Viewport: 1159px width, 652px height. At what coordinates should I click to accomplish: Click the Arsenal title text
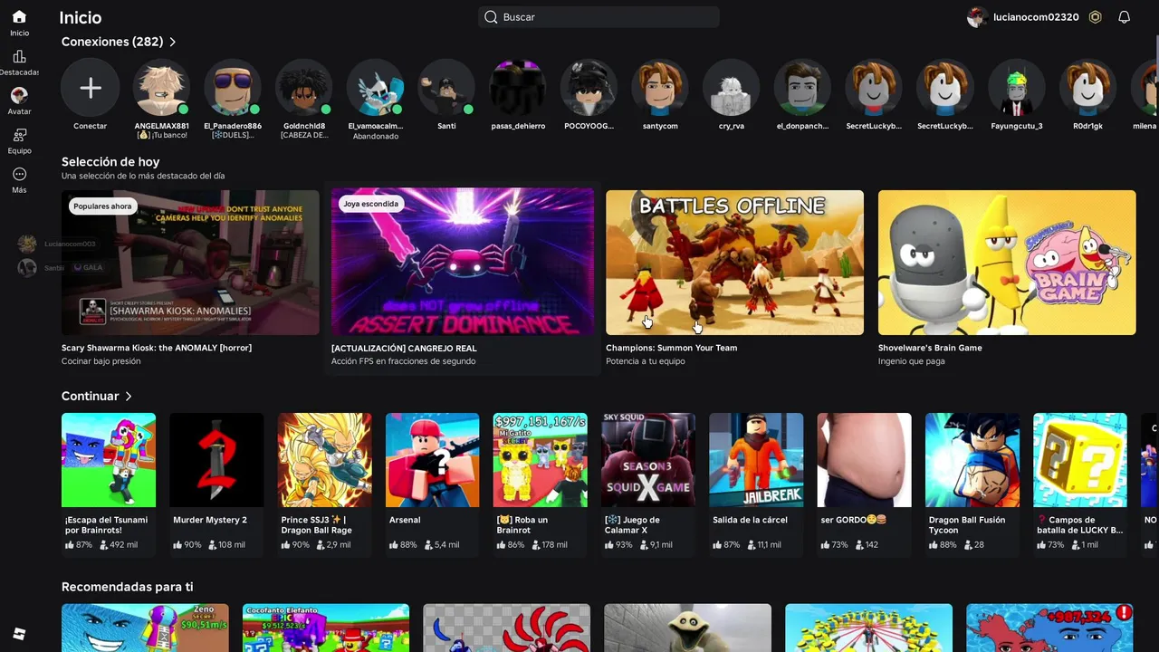click(405, 520)
